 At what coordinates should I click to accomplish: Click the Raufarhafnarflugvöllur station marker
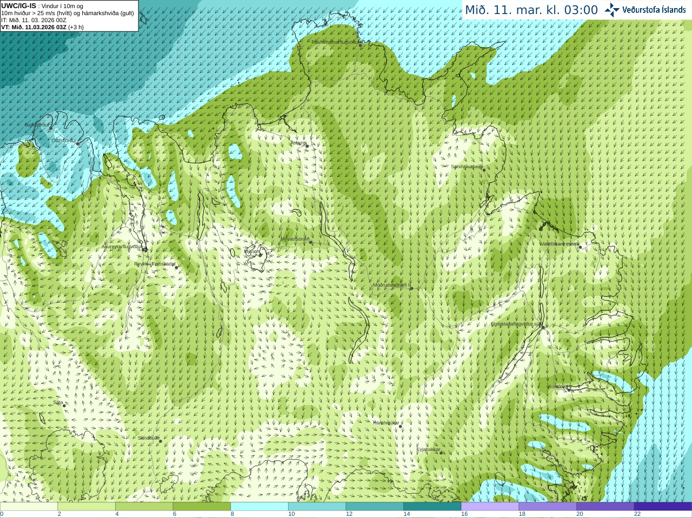click(361, 45)
